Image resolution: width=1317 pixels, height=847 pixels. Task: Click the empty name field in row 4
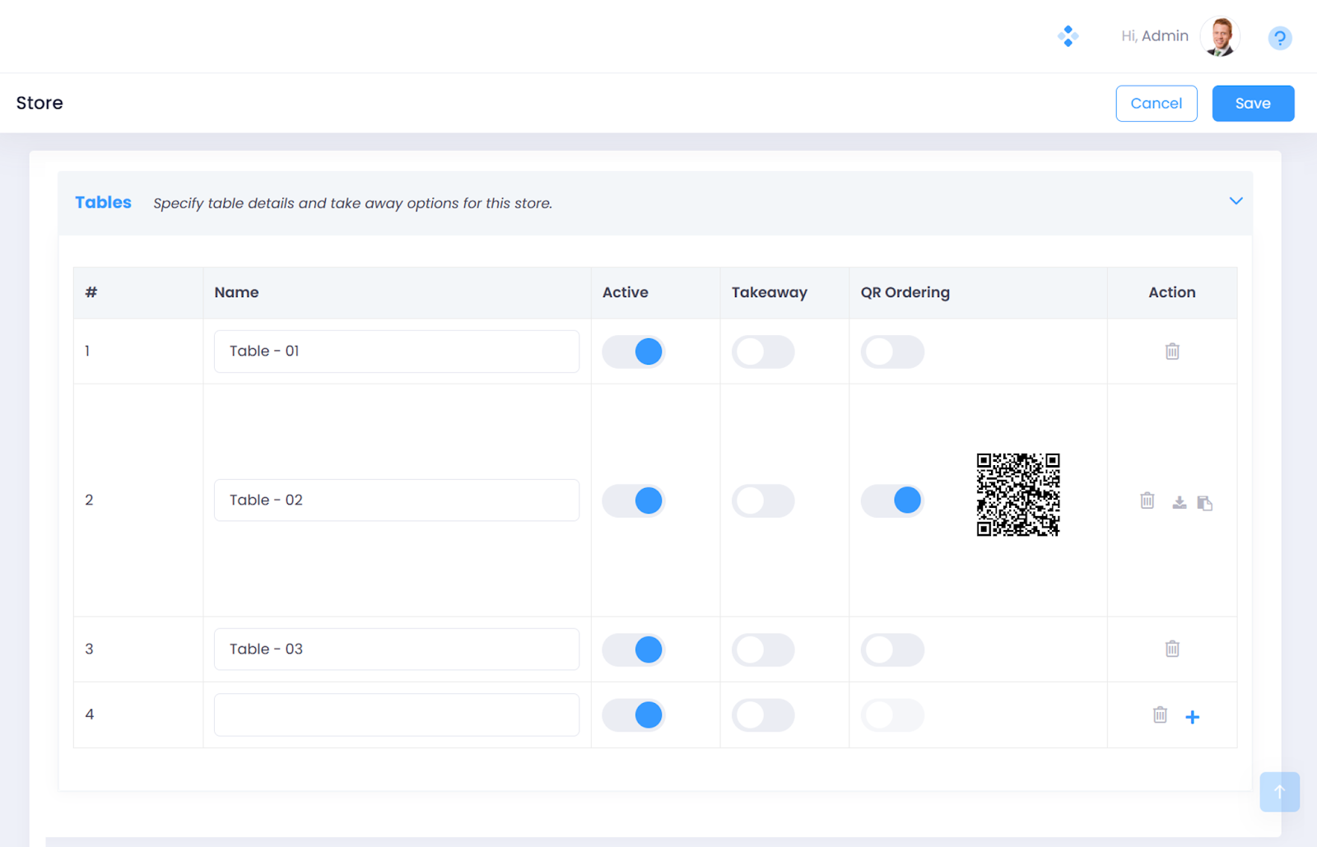pos(396,714)
